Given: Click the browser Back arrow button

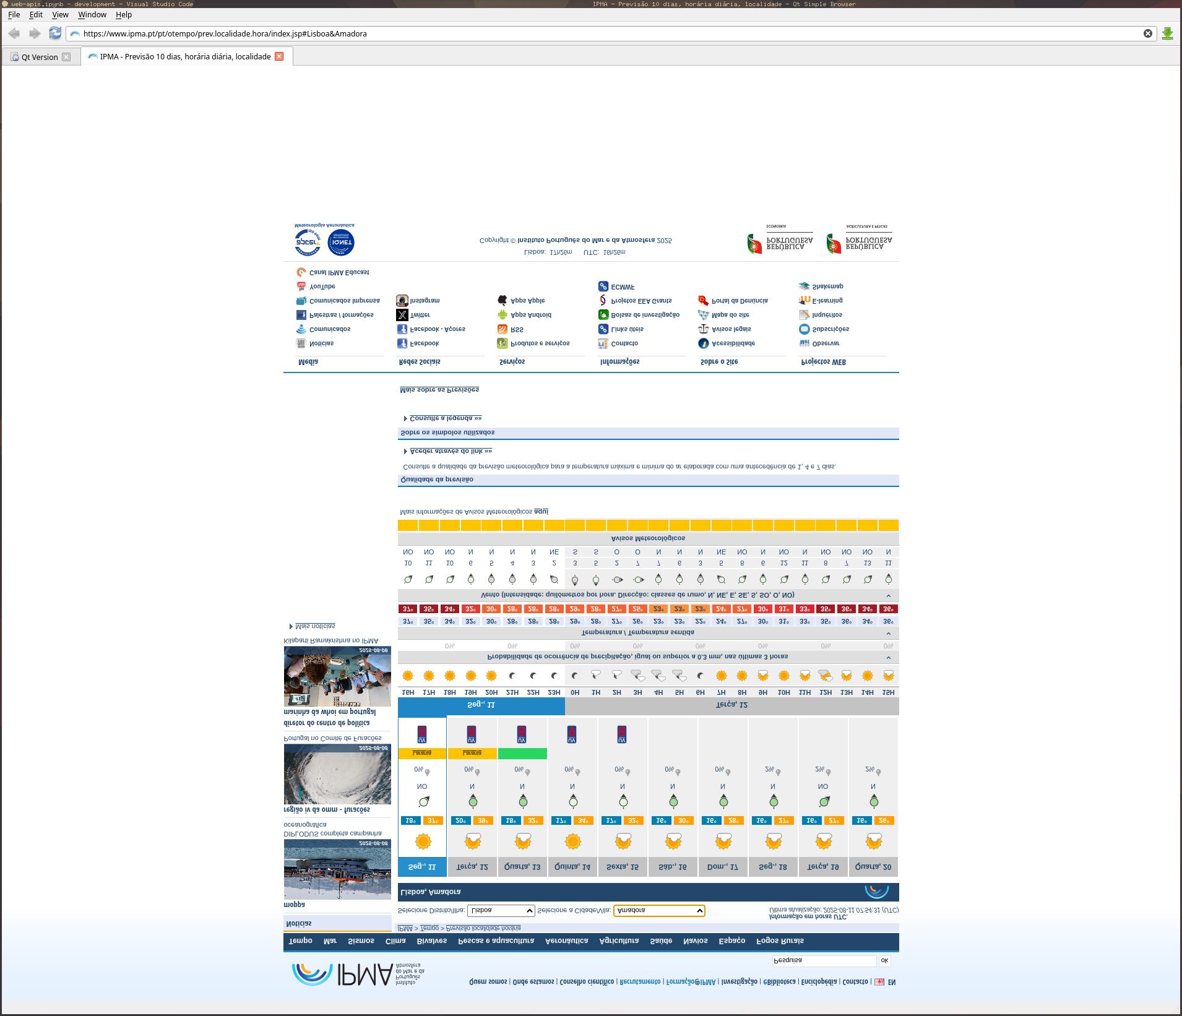Looking at the screenshot, I should coord(14,33).
